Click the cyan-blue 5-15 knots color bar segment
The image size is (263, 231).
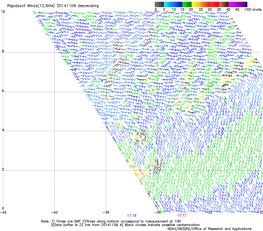173,4
